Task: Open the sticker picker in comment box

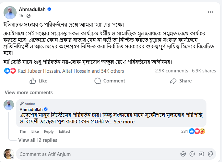Action: coord(210,154)
